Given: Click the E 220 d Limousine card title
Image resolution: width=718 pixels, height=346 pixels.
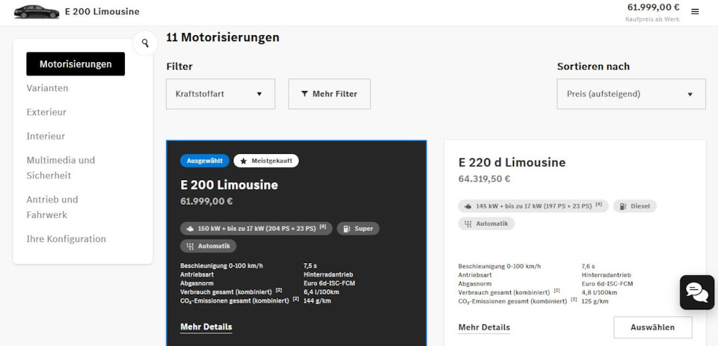Looking at the screenshot, I should click(x=512, y=162).
